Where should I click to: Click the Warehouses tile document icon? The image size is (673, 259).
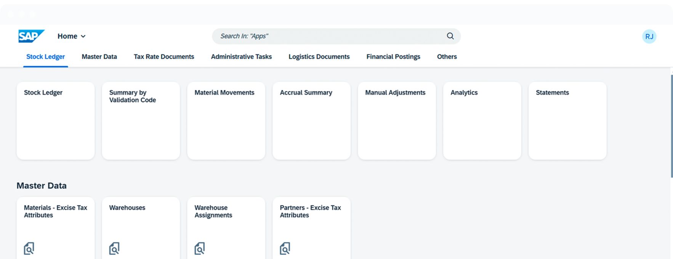pyautogui.click(x=114, y=248)
